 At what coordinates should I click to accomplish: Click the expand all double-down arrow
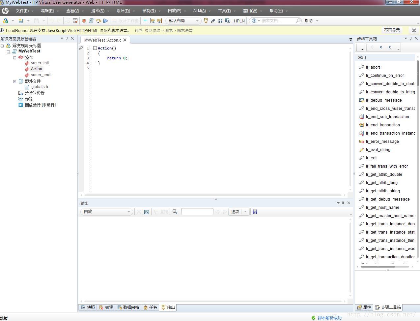[381, 47]
